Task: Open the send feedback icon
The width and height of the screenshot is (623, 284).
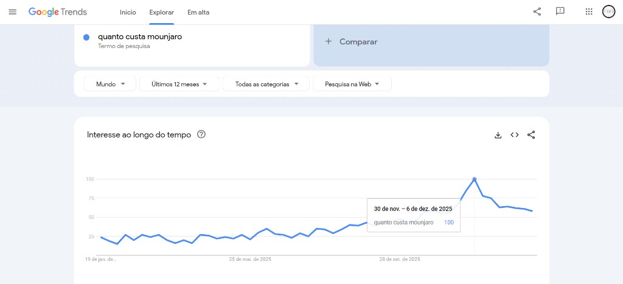Action: click(x=560, y=12)
